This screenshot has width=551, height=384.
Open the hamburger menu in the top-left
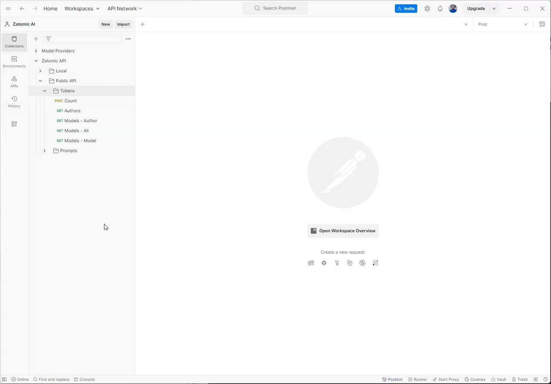click(x=8, y=9)
